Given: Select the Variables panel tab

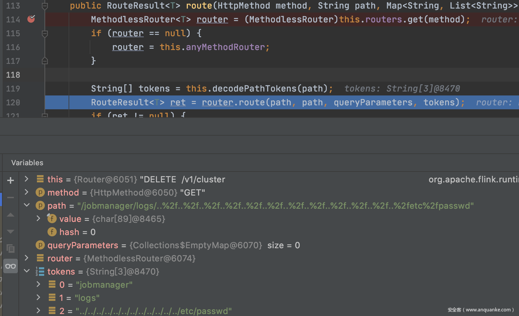Looking at the screenshot, I should 27,163.
